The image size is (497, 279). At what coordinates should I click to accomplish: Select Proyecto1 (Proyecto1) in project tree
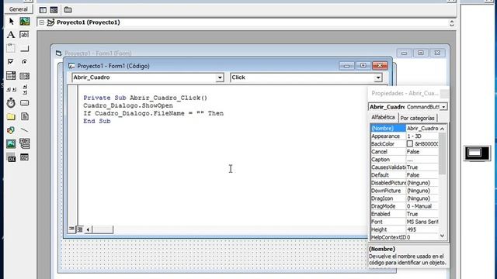click(x=88, y=22)
